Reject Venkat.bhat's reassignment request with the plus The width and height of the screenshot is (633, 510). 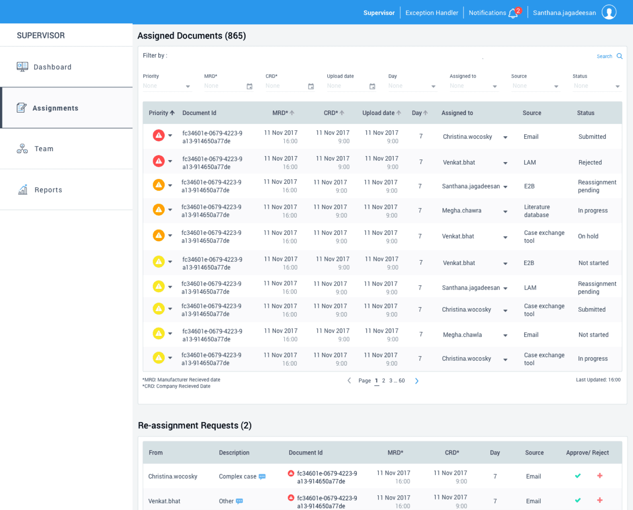(600, 500)
